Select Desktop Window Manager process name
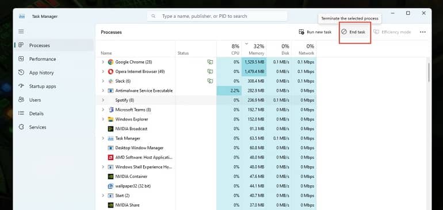The height and width of the screenshot is (210, 443). point(139,148)
